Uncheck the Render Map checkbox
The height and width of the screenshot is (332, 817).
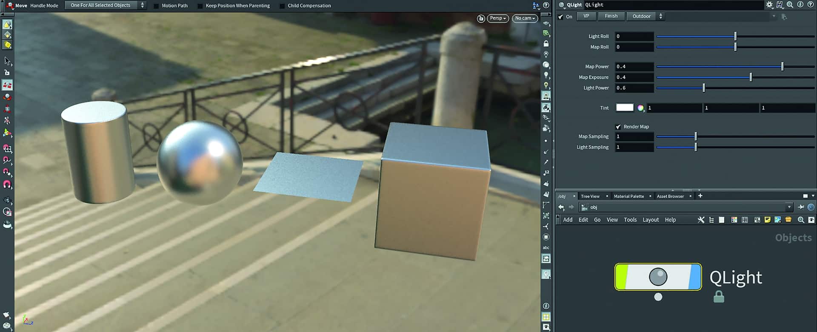point(618,127)
